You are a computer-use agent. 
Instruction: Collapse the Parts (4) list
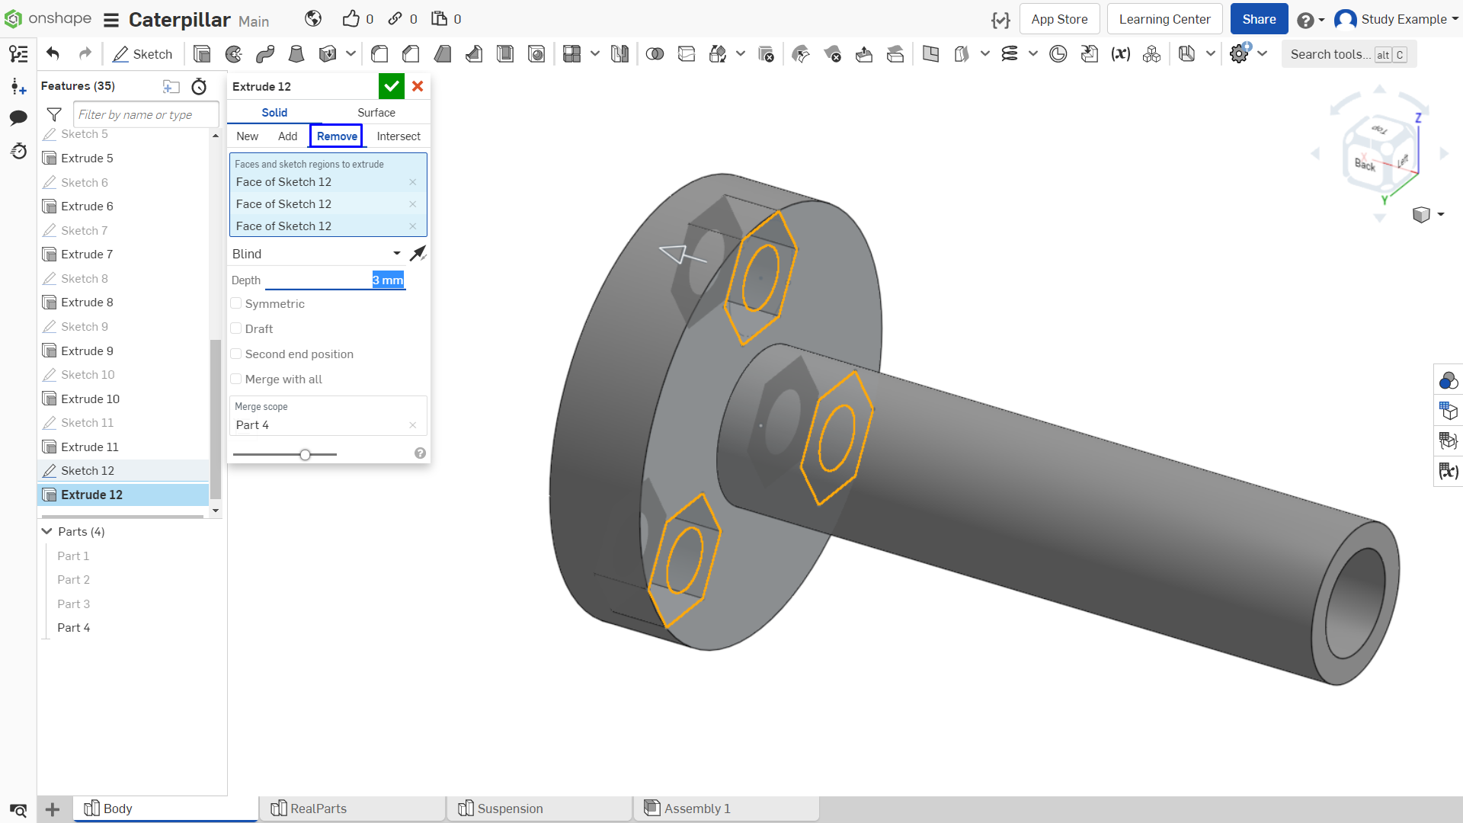pyautogui.click(x=47, y=531)
